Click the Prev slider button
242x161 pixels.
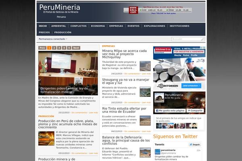tap(42, 48)
